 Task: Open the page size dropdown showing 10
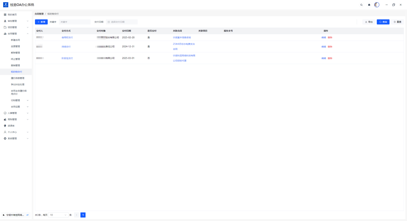[58, 215]
